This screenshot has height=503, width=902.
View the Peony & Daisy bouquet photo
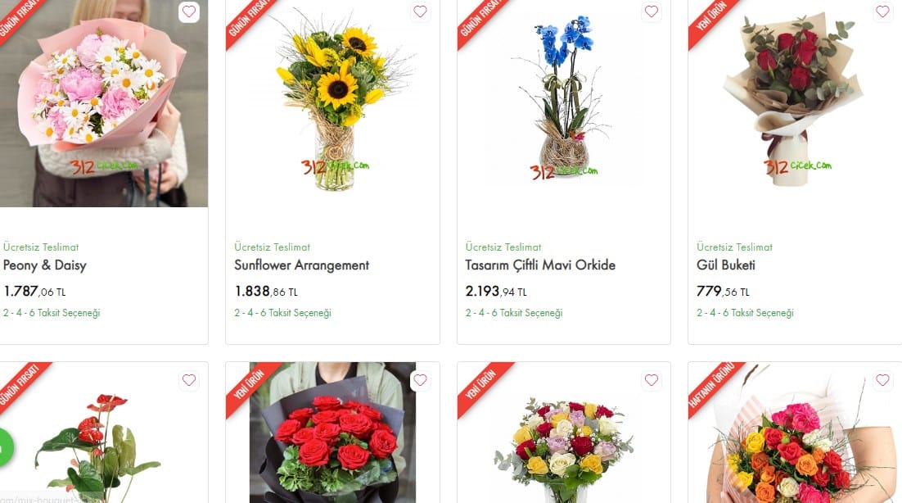[104, 103]
